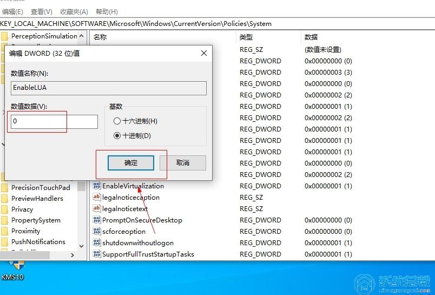Sort by the 数据 column header
The height and width of the screenshot is (295, 435).
tap(311, 37)
